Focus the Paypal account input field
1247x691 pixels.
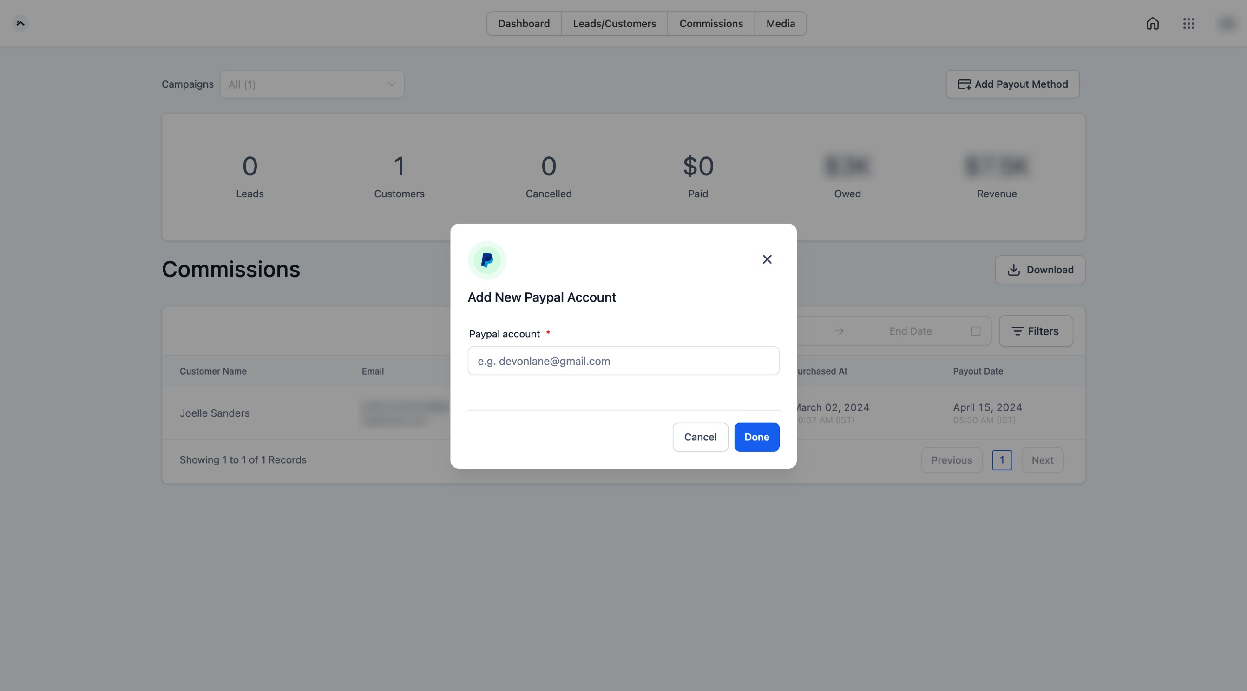tap(623, 361)
